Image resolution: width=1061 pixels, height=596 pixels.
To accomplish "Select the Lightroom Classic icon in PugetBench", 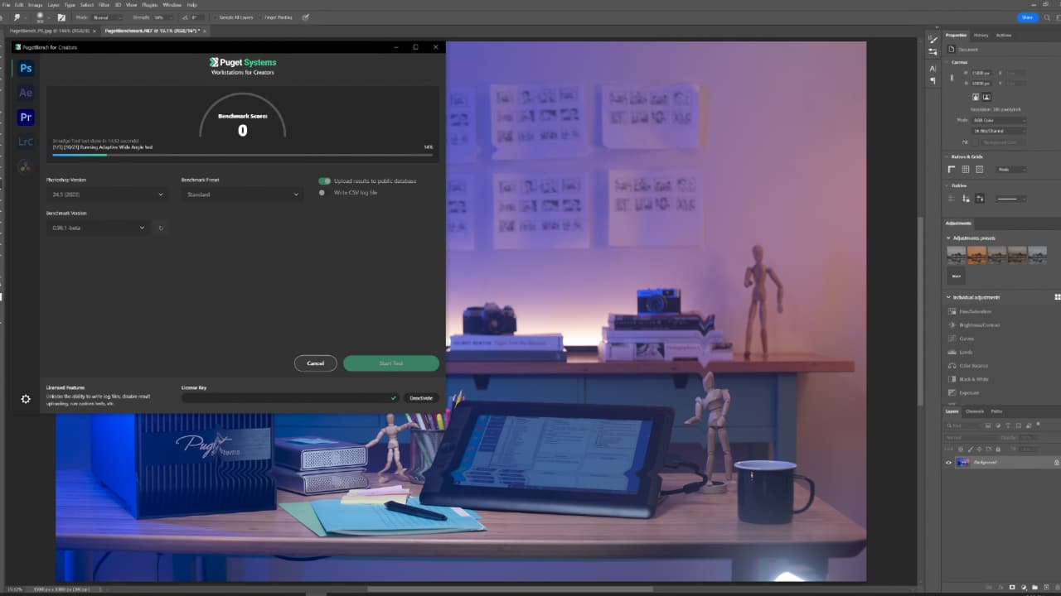I will pyautogui.click(x=26, y=142).
